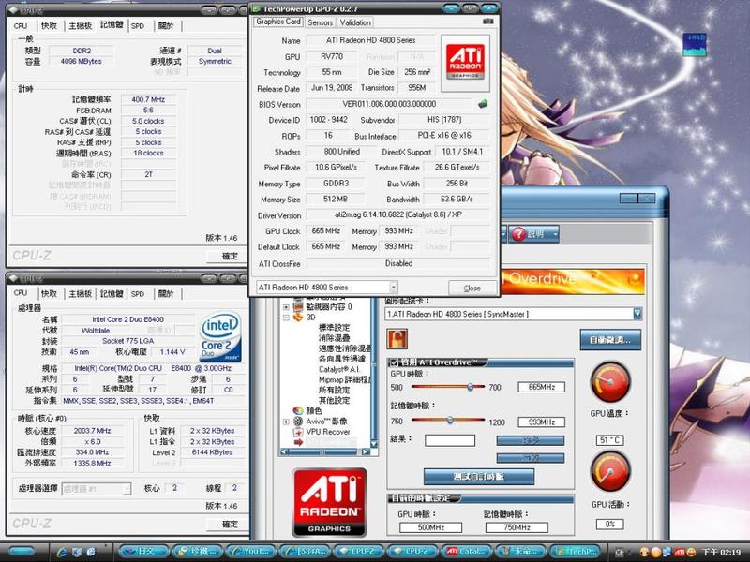The width and height of the screenshot is (750, 562).
Task: Click the color wheel icon beside 顏色
Action: click(298, 410)
